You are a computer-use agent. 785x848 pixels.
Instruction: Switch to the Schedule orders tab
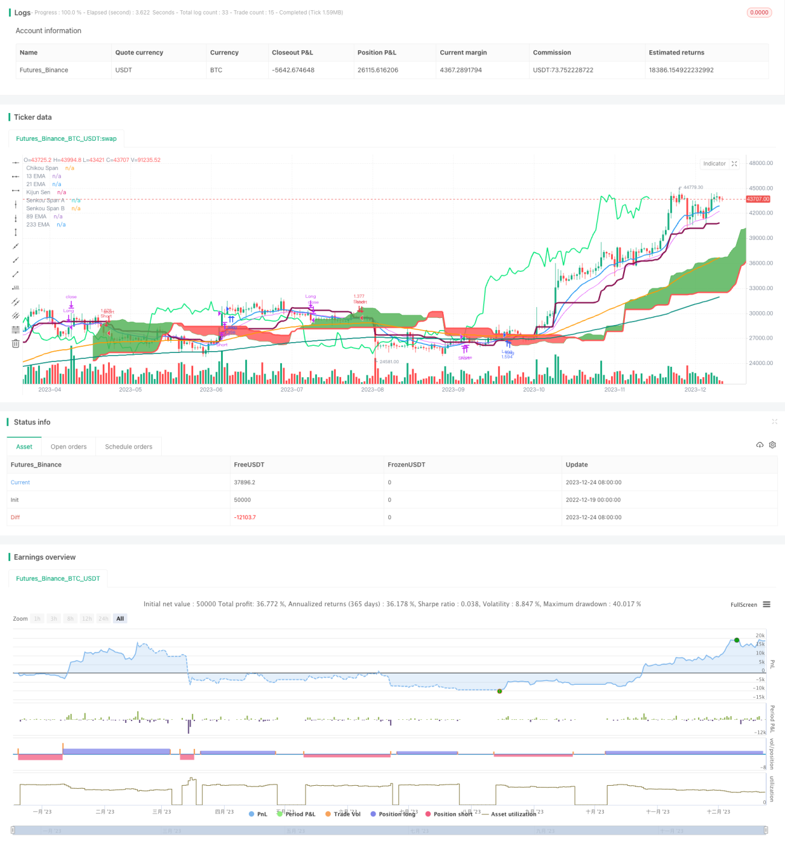pyautogui.click(x=129, y=447)
